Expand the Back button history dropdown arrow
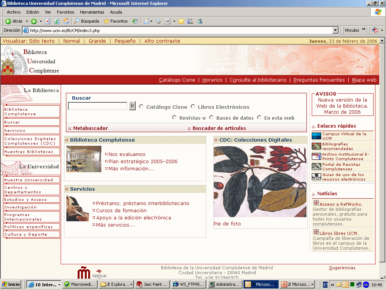Screen dimensions: 386x290 pyautogui.click(x=27, y=22)
